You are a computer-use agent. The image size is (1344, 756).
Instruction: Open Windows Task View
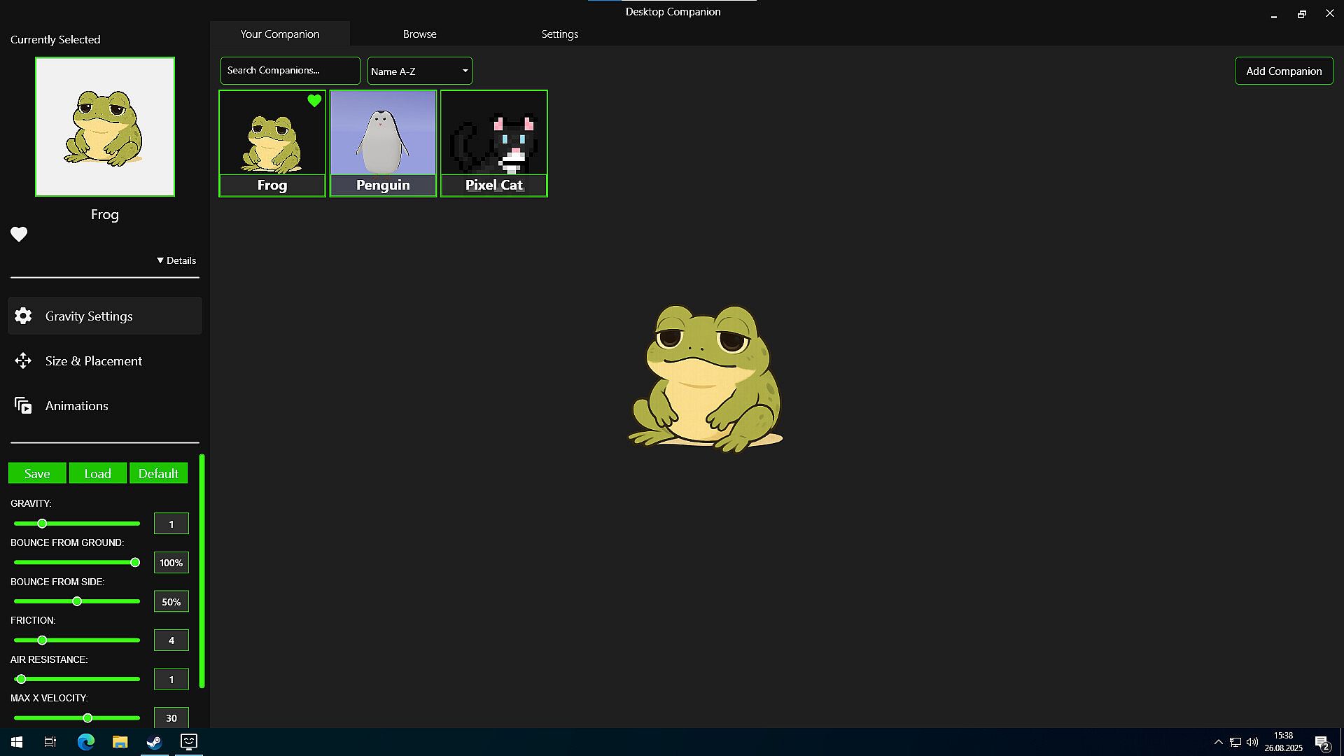(x=50, y=742)
